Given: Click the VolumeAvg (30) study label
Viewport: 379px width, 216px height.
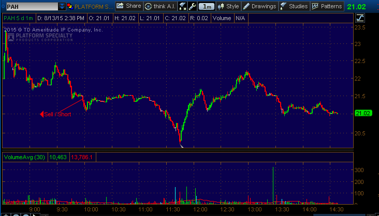Looking at the screenshot, I should [x=25, y=158].
